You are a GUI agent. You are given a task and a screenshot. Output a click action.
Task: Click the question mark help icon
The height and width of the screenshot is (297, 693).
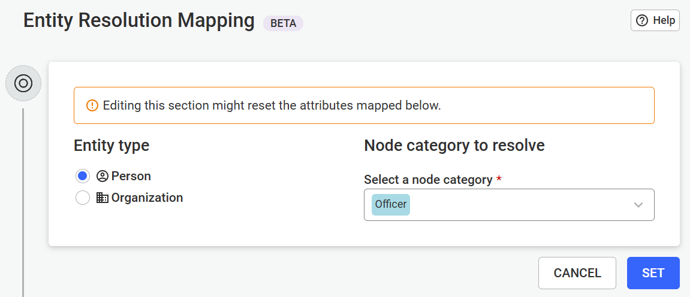pyautogui.click(x=641, y=20)
